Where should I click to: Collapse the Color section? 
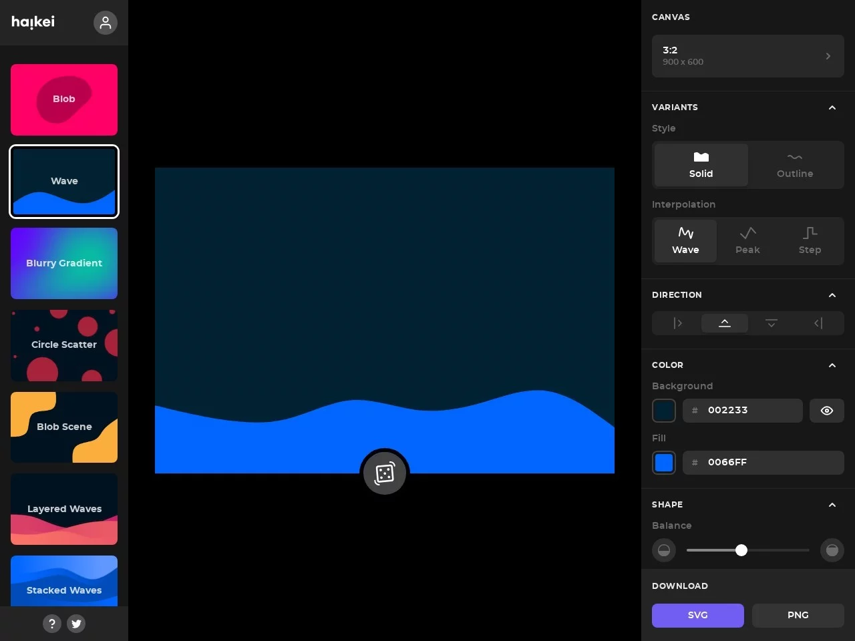(x=832, y=365)
